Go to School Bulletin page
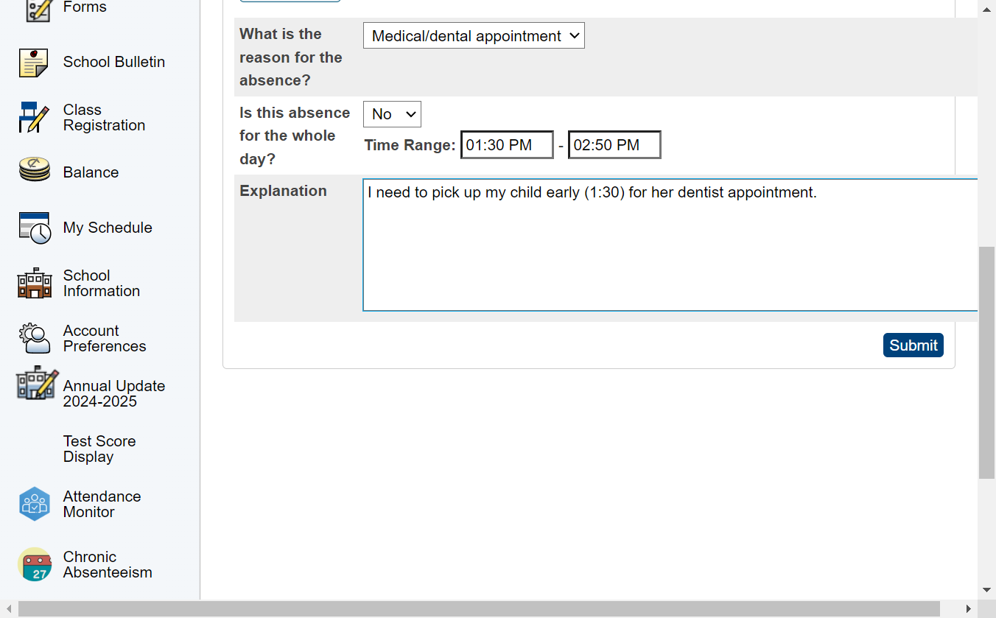 point(114,62)
